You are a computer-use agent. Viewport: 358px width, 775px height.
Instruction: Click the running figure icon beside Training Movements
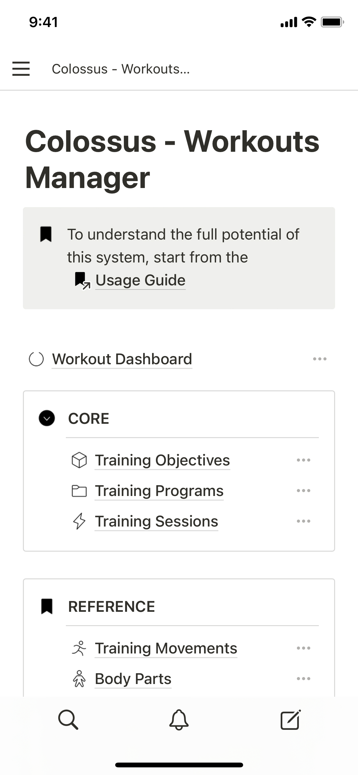click(x=79, y=648)
